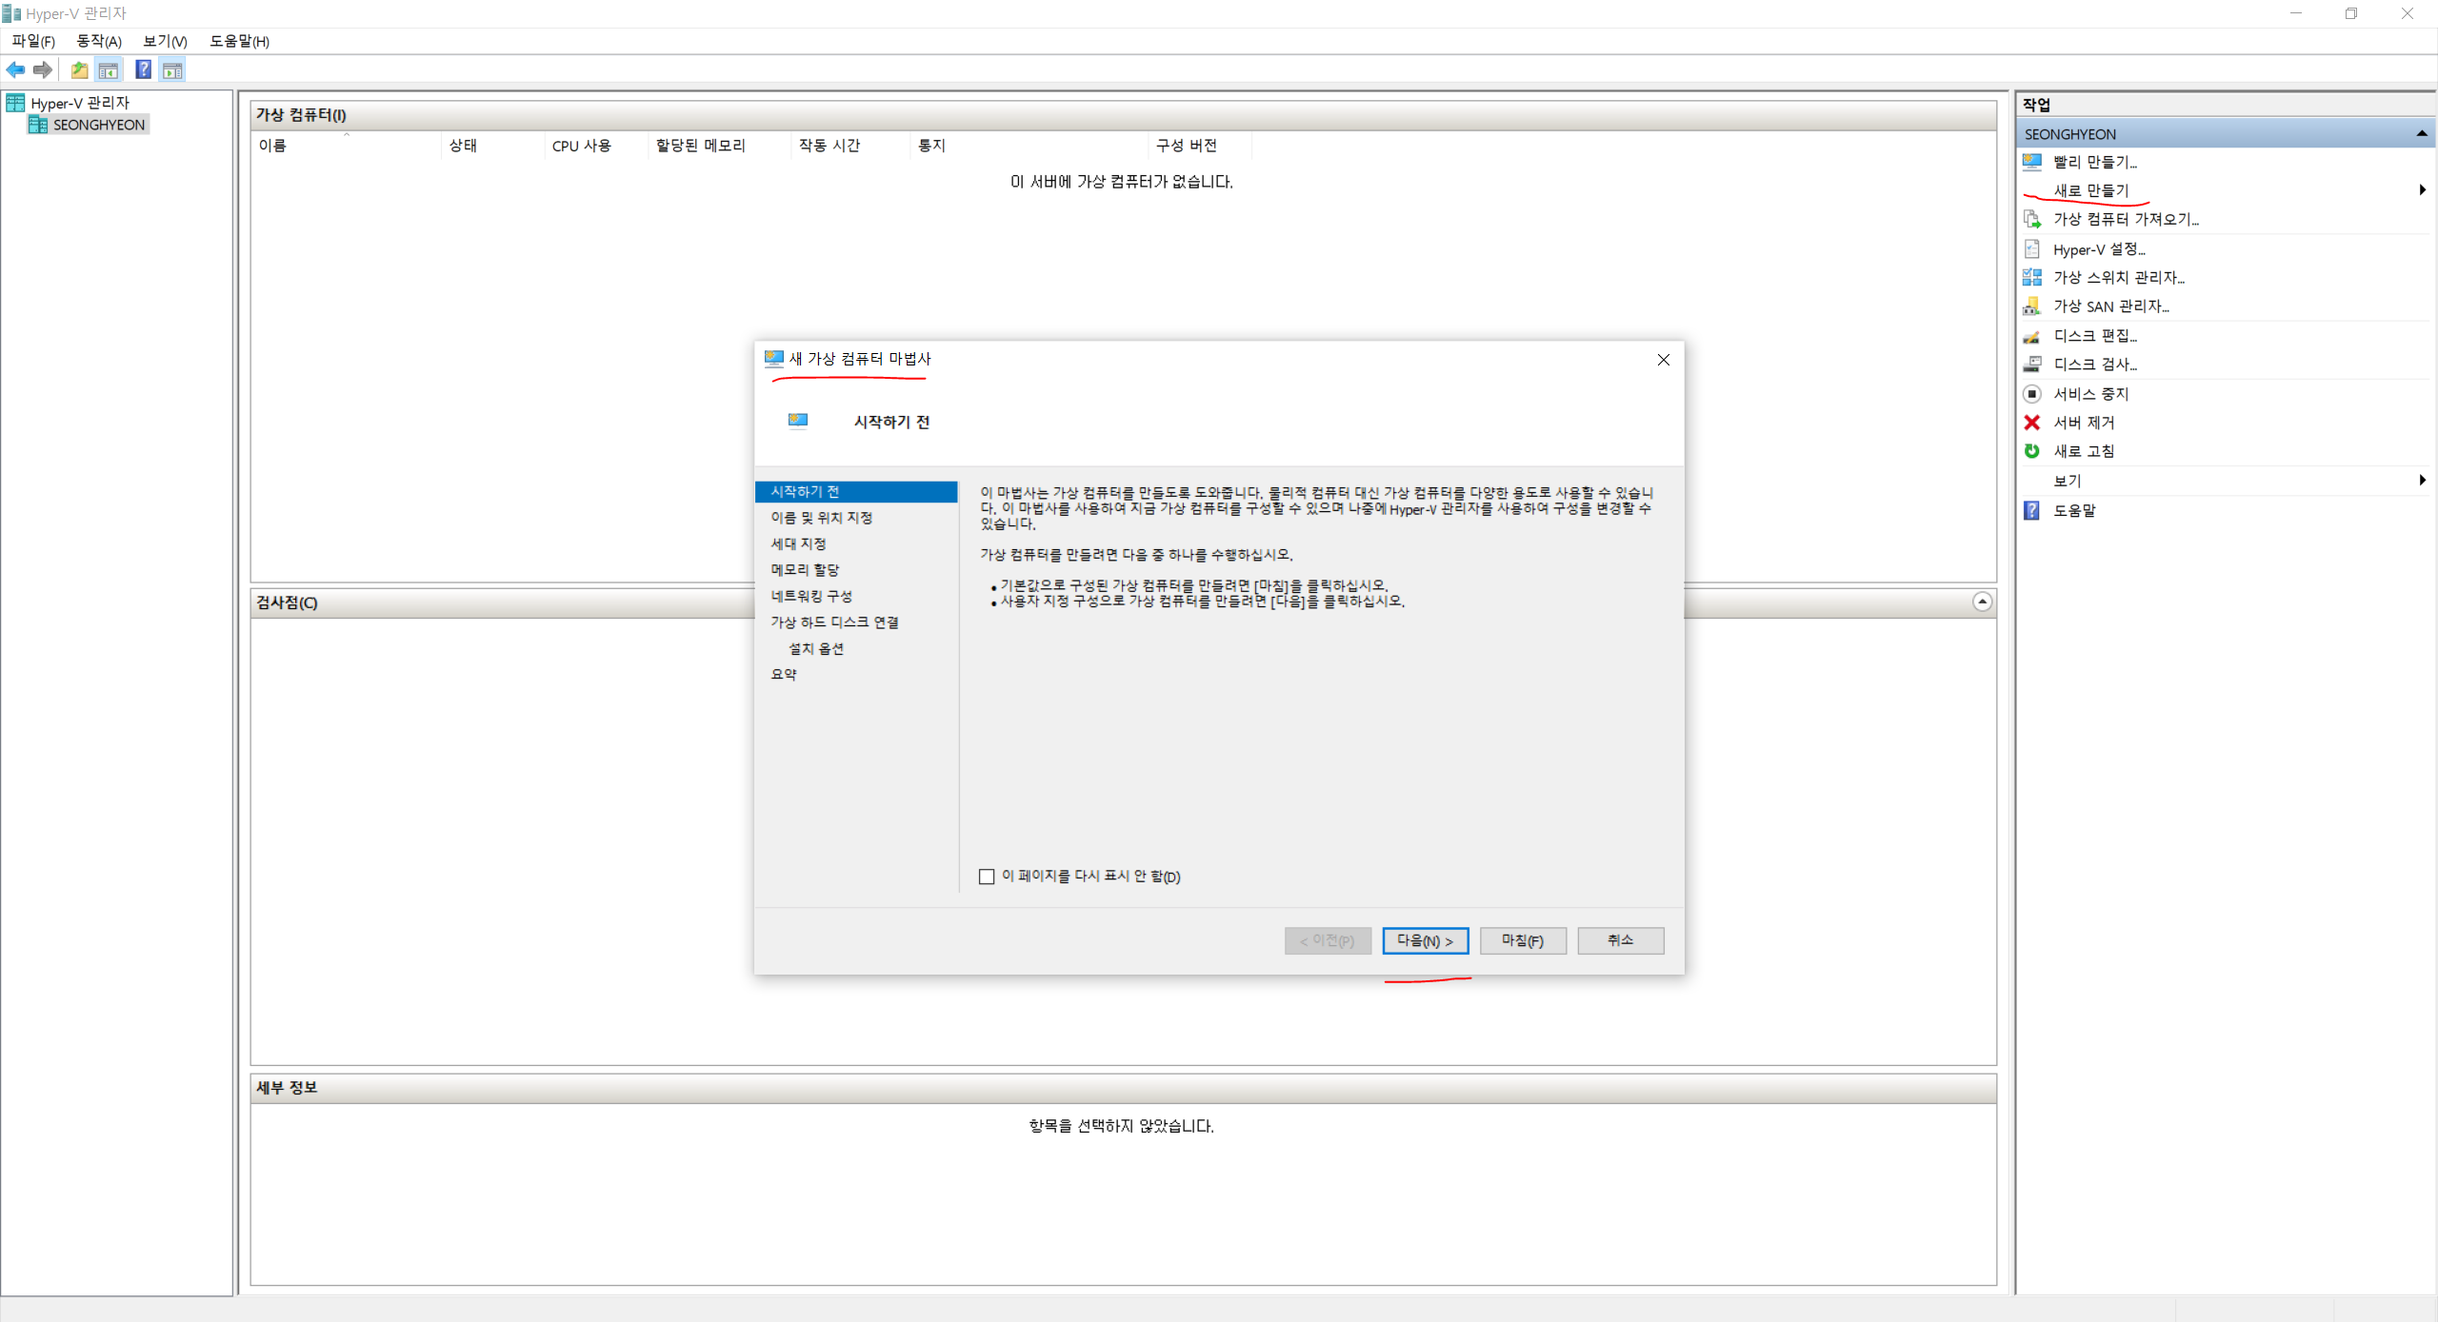Open Hyper-V 설정 action
Screen dimensions: 2438x1322
click(2098, 249)
